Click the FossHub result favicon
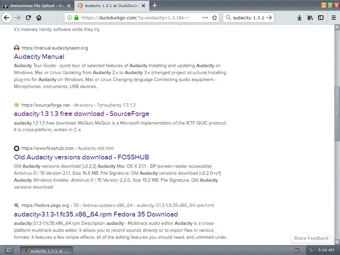This screenshot has height=255, width=340. (17, 148)
